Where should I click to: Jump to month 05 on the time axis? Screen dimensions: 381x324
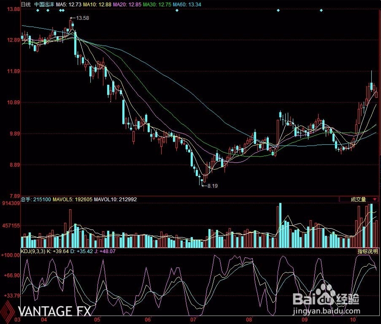click(97, 320)
